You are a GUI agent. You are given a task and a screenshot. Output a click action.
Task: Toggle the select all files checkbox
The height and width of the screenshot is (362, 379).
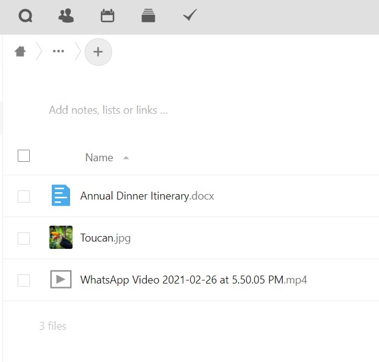click(x=24, y=156)
